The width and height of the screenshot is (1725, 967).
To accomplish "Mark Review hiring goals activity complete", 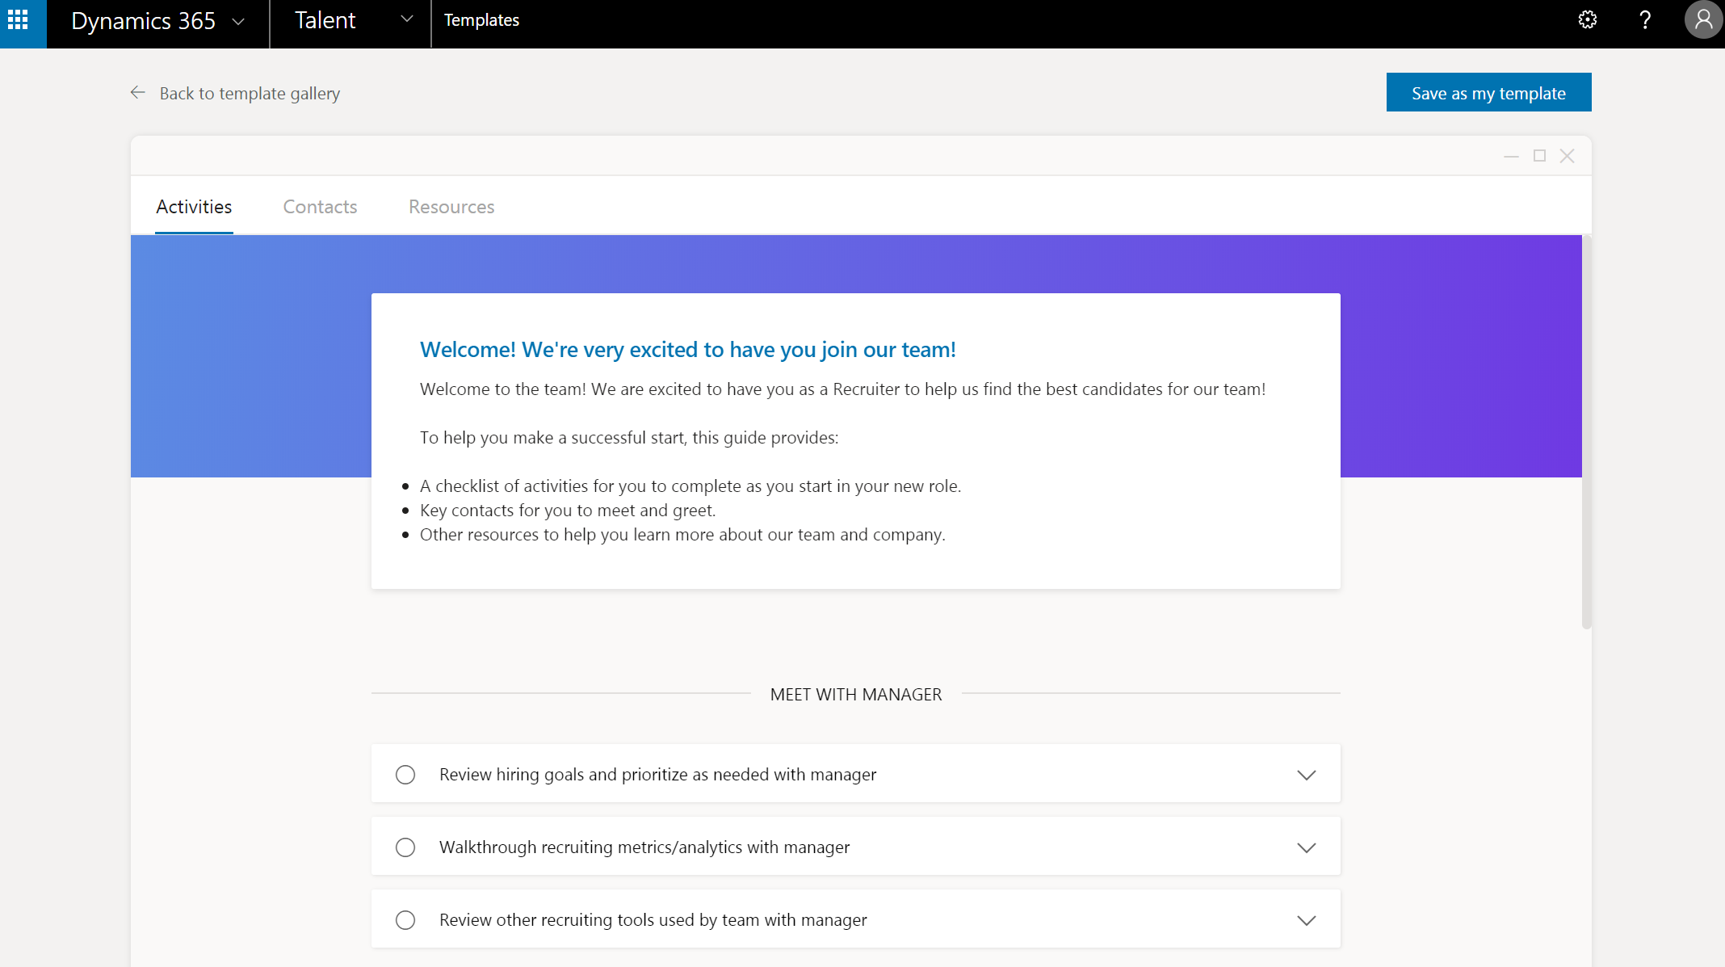I will [x=405, y=775].
